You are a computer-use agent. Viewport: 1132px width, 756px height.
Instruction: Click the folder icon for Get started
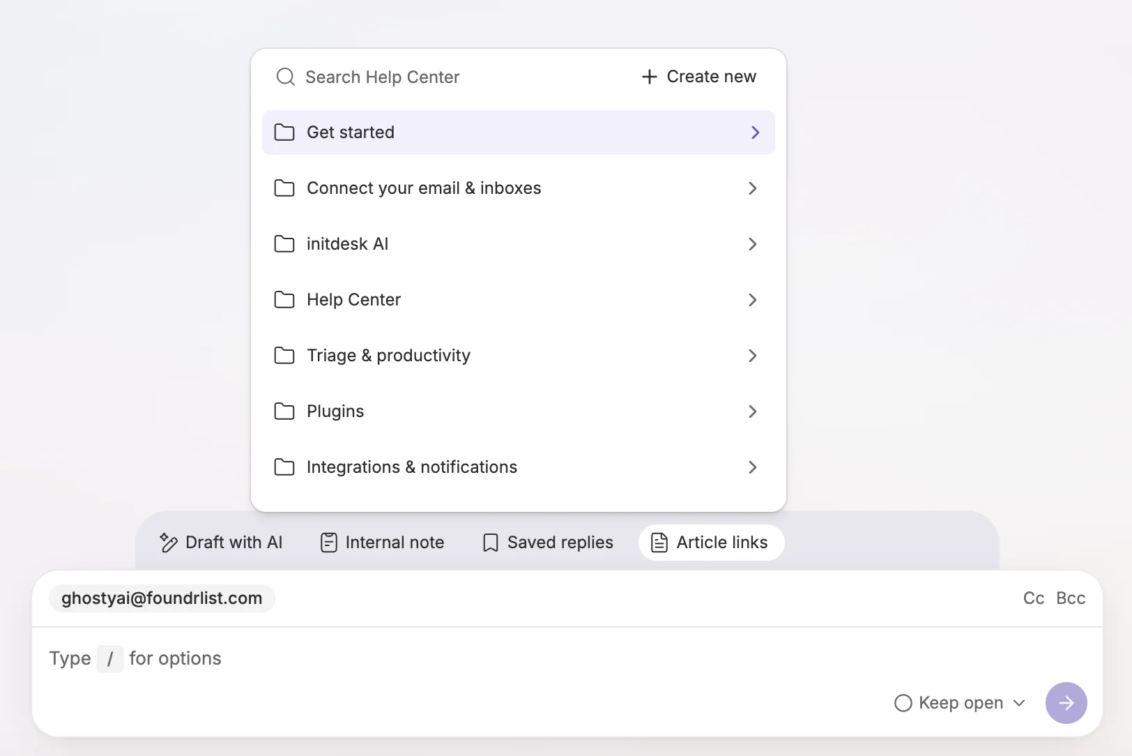pos(284,133)
